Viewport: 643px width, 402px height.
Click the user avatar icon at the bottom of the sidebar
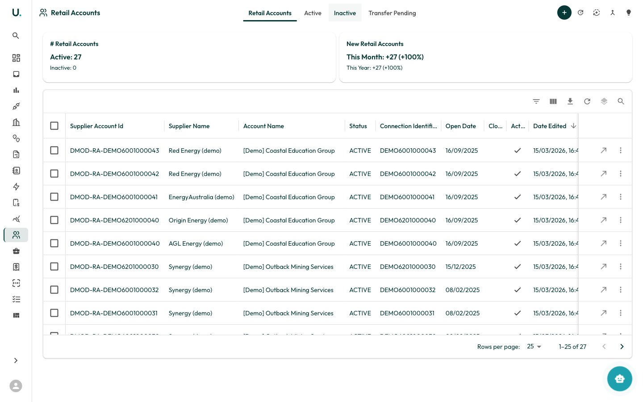(x=16, y=386)
